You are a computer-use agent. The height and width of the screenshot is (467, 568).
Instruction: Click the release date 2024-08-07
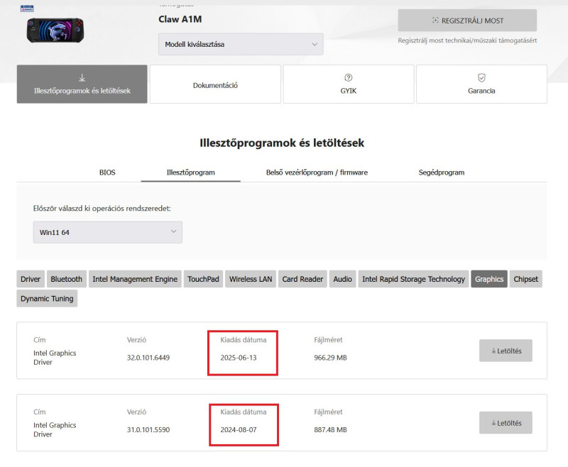(239, 429)
